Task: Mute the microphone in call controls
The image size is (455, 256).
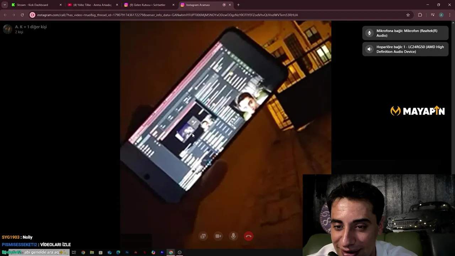Action: coord(233,236)
